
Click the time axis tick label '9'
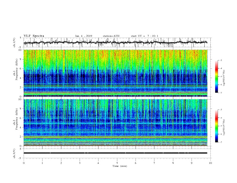tap(192, 163)
